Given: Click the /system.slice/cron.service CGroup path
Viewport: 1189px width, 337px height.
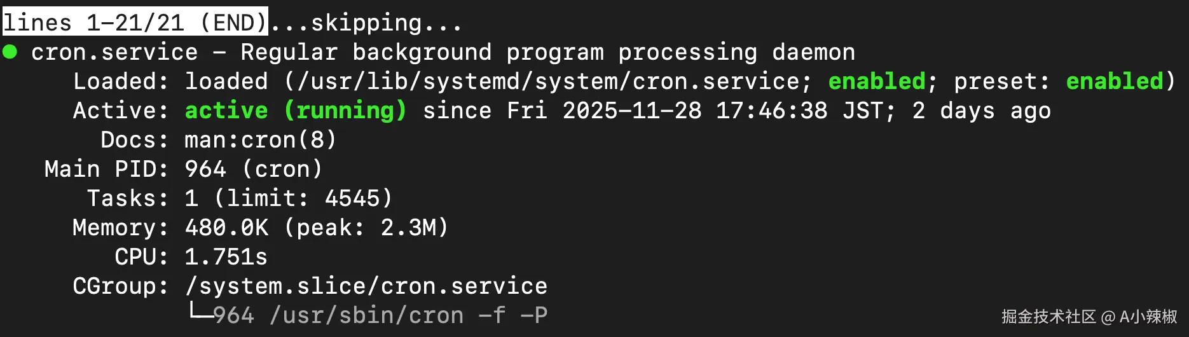Looking at the screenshot, I should point(366,286).
